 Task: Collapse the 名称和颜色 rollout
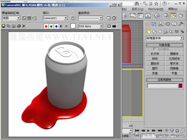pyautogui.click(x=165, y=80)
